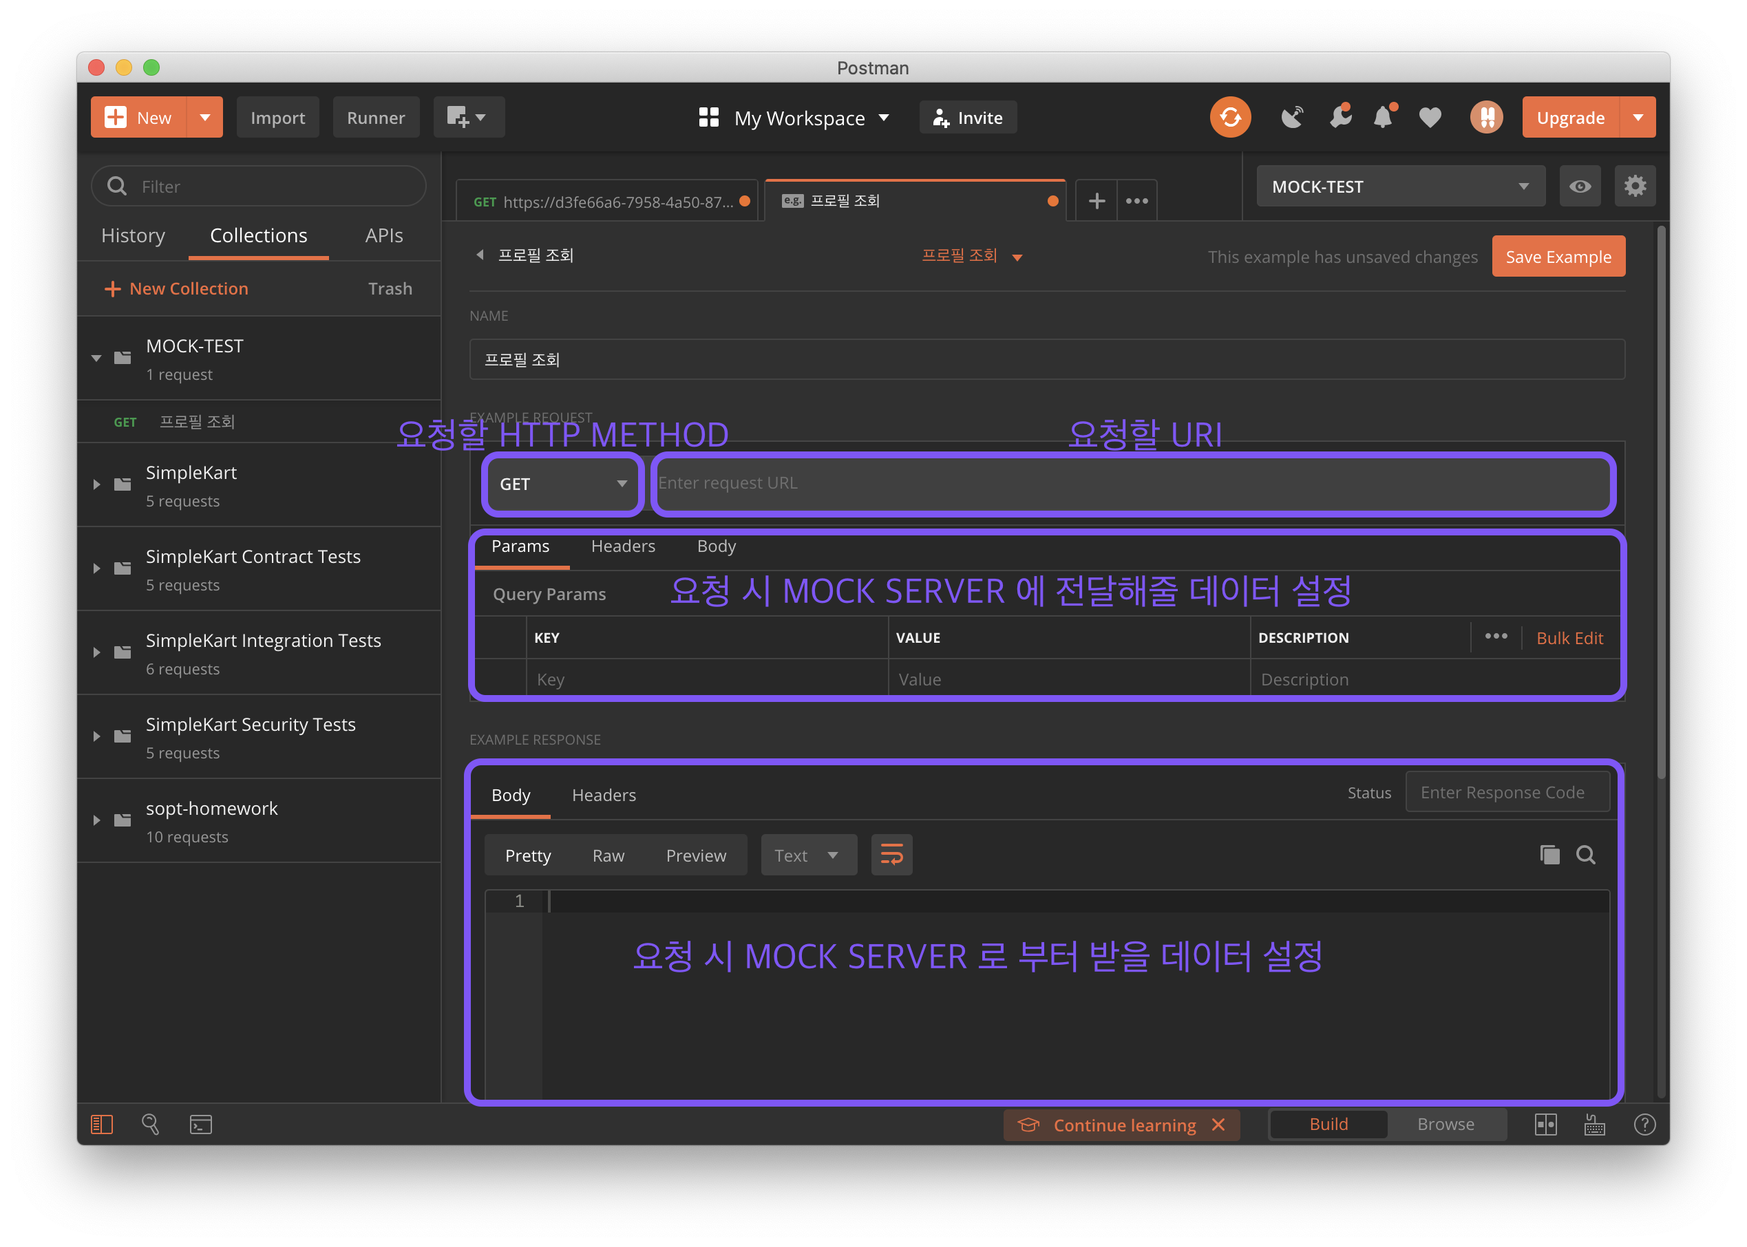This screenshot has height=1247, width=1747.
Task: Open the MOCK-TEST environment dropdown
Action: [1400, 186]
